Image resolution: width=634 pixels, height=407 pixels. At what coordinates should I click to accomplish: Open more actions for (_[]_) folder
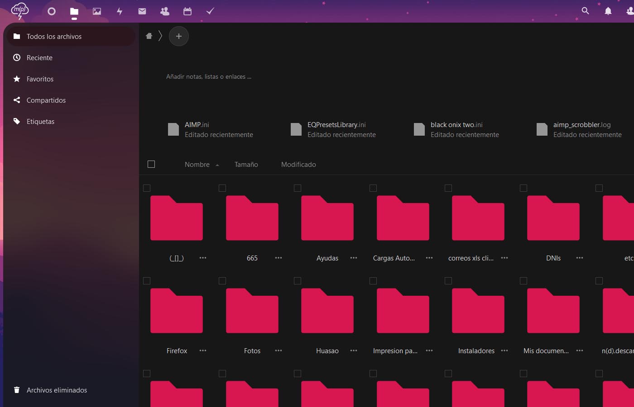click(x=203, y=258)
